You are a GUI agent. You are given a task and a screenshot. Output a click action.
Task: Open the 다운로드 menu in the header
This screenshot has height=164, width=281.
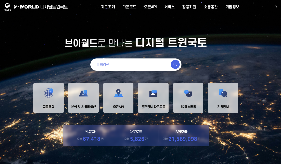129,7
